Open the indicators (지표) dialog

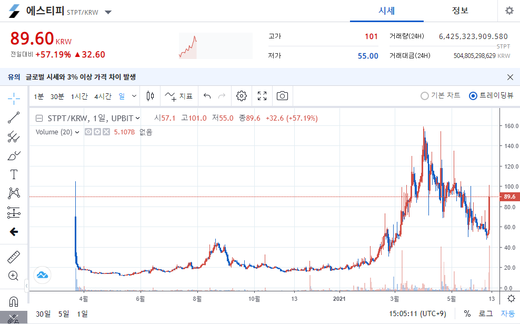tap(179, 96)
